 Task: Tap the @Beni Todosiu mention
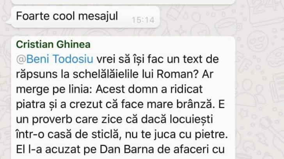55,59
